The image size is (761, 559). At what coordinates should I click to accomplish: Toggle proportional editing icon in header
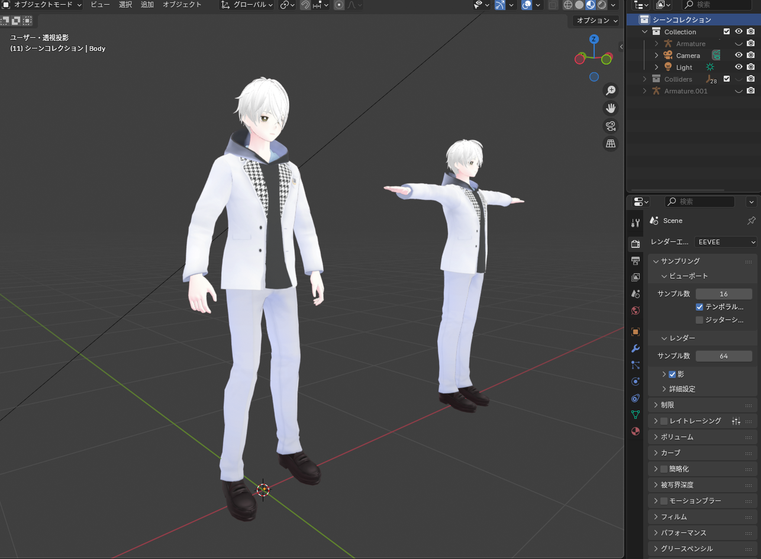[x=339, y=5]
